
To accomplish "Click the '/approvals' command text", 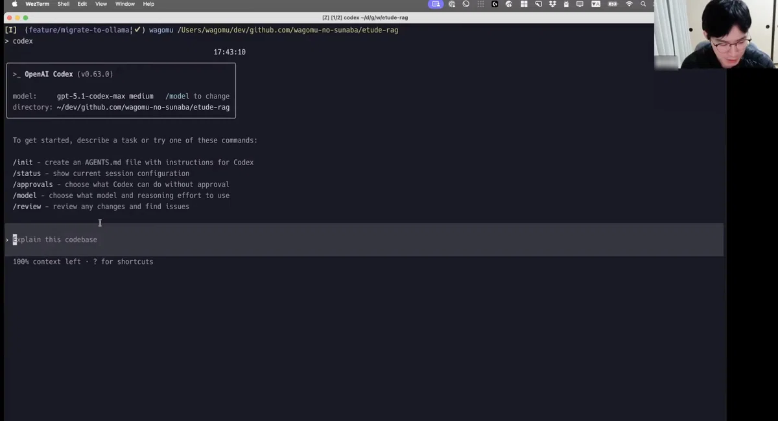I will point(33,185).
